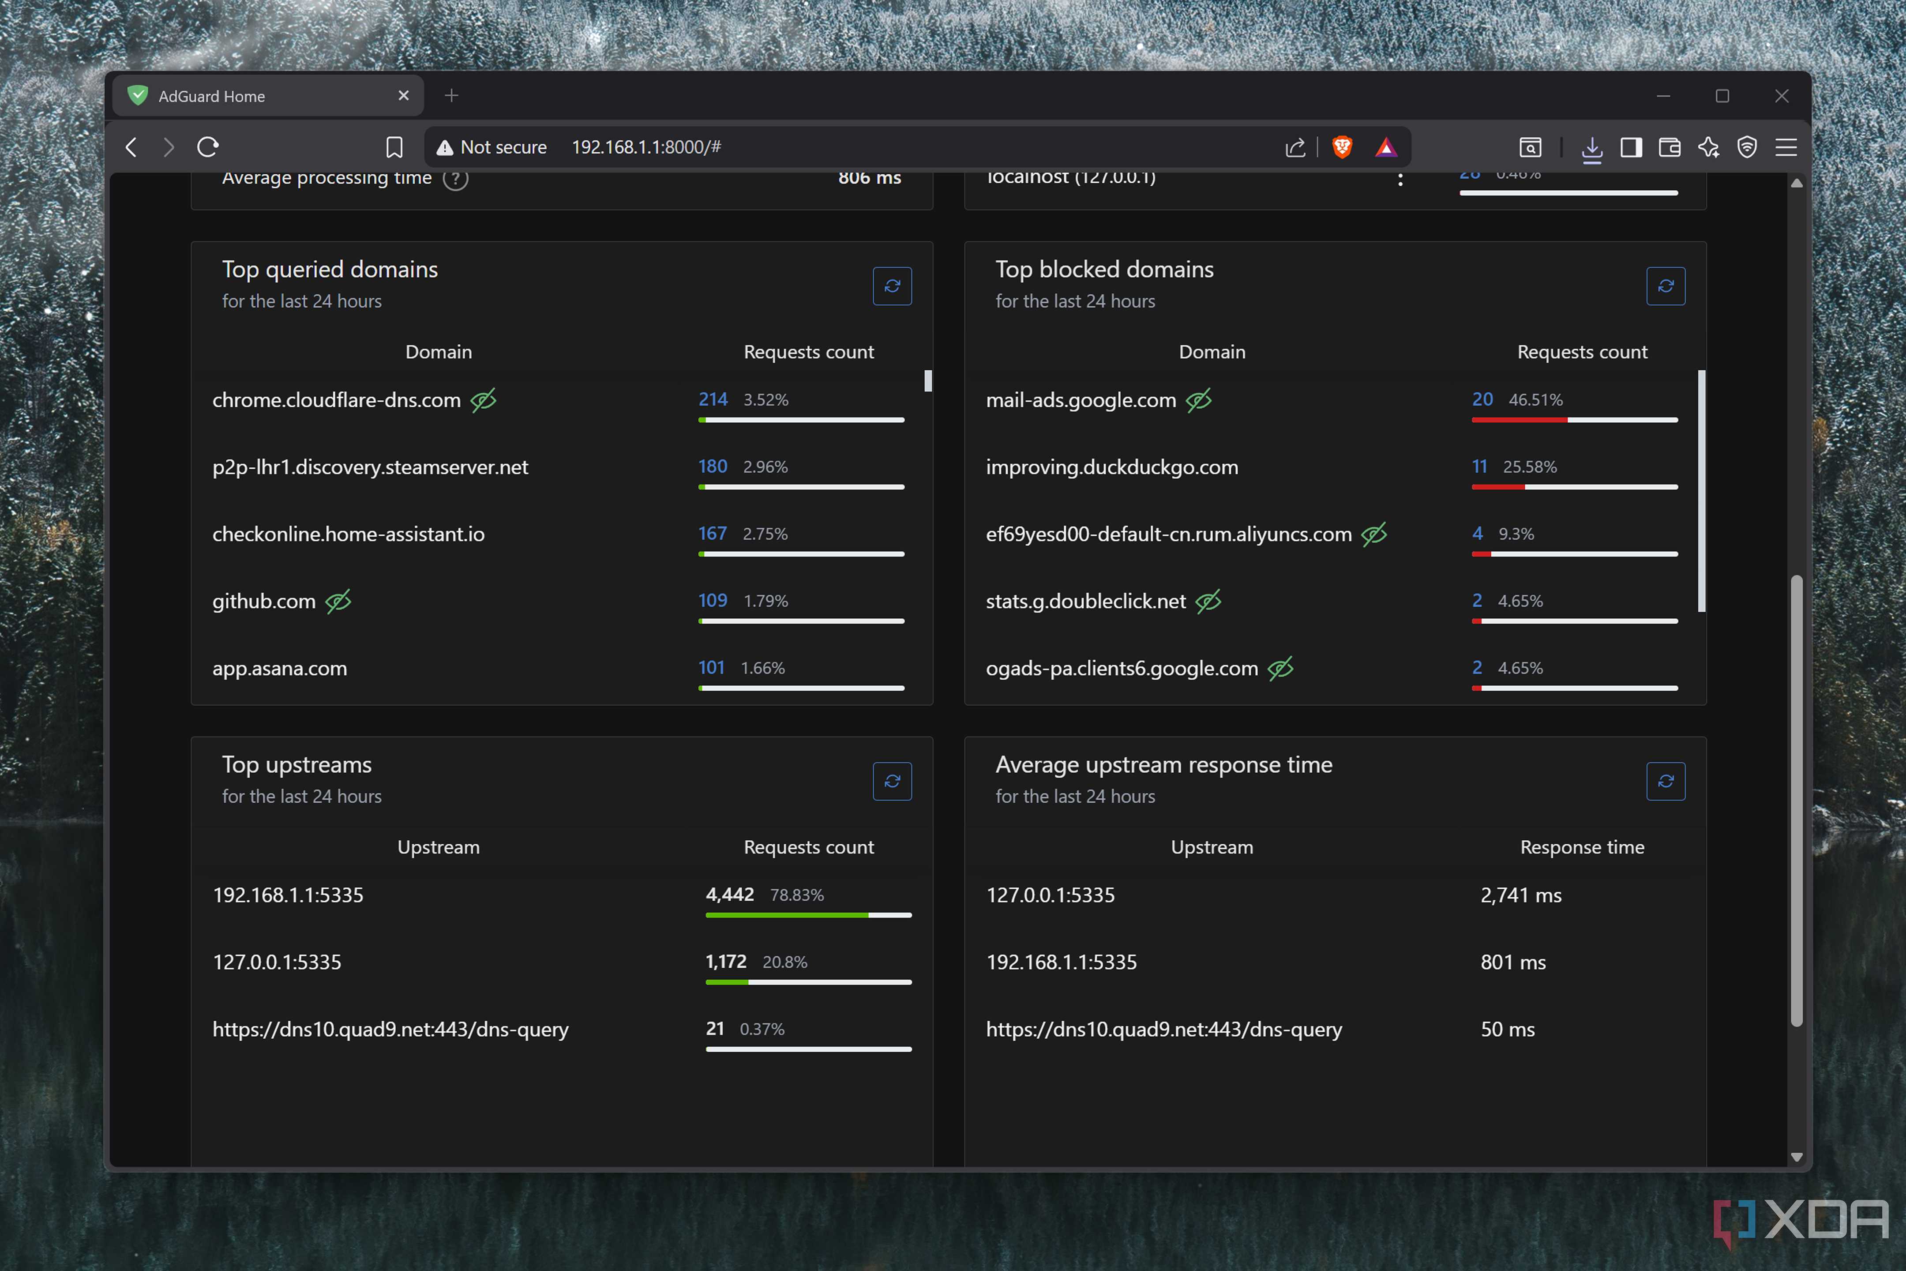Screen dimensions: 1906x1271
Task: Click tracker eye icon beside github.com
Action: coord(338,602)
